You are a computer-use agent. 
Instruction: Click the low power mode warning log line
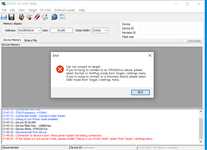78,139
